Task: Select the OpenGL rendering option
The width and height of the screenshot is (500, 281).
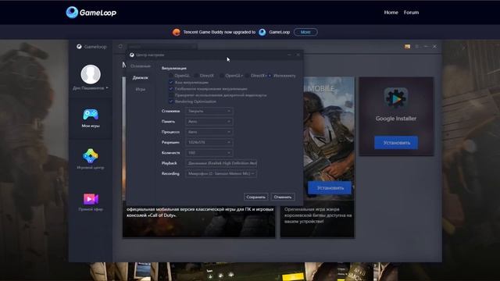Action: point(171,76)
